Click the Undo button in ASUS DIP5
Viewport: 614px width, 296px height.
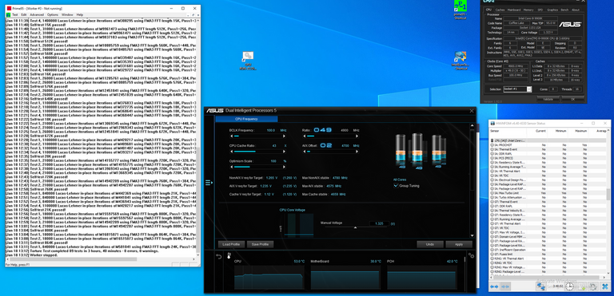tap(430, 244)
